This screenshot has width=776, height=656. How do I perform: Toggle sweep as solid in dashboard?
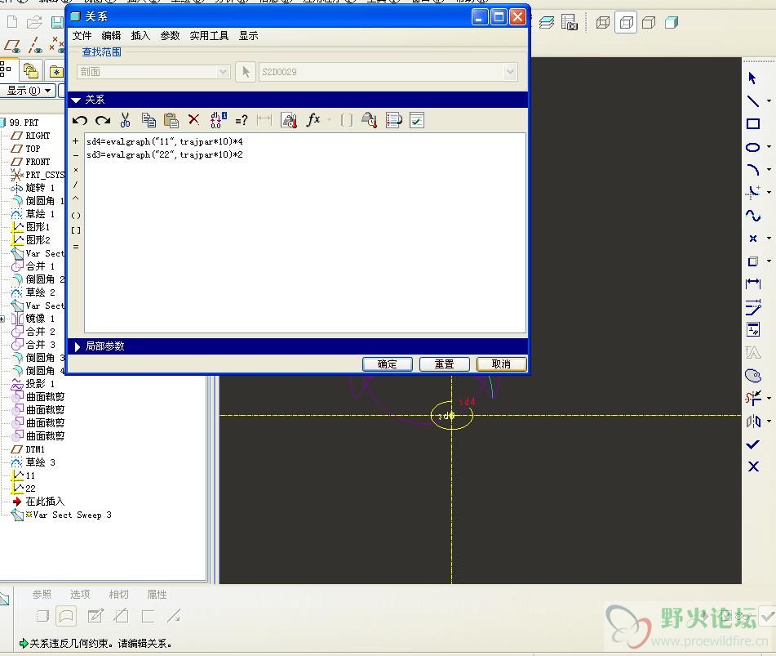[43, 616]
